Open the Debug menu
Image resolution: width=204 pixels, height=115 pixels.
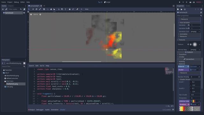tap(16, 2)
